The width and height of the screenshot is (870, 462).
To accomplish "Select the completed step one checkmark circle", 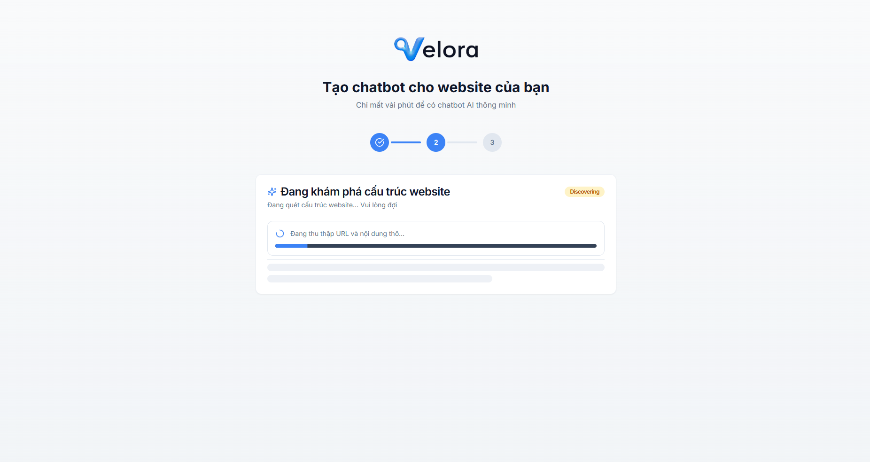I will (380, 142).
